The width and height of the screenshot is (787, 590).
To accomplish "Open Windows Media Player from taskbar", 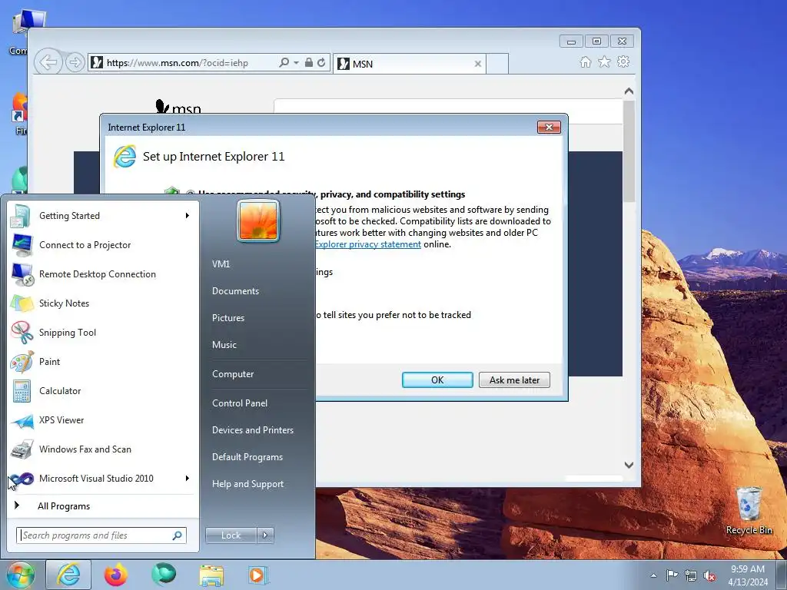I will click(x=259, y=575).
